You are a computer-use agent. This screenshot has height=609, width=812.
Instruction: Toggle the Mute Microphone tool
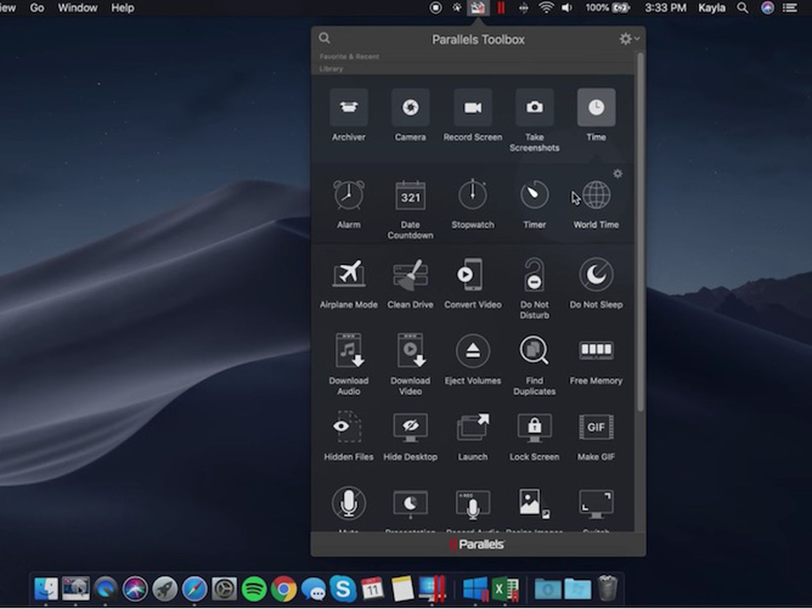point(349,502)
